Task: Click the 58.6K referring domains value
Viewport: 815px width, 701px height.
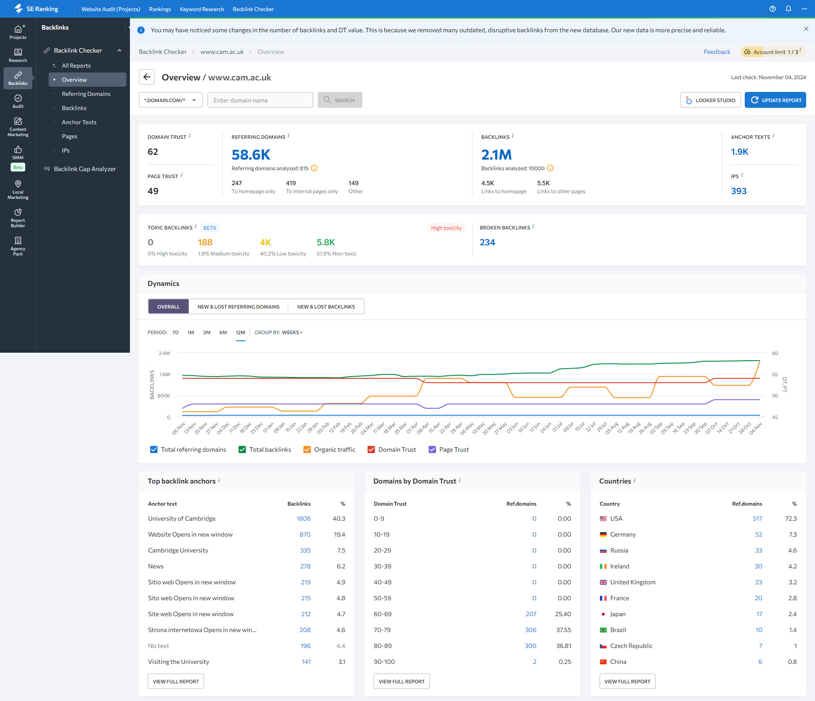Action: point(251,155)
